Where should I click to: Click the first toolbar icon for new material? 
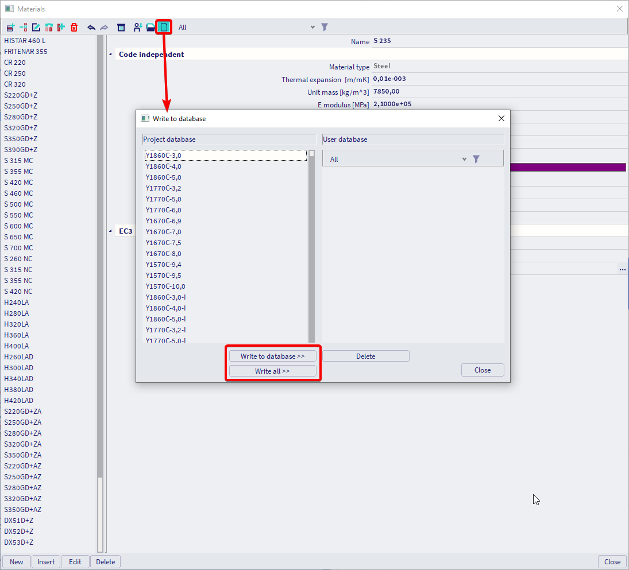[10, 27]
